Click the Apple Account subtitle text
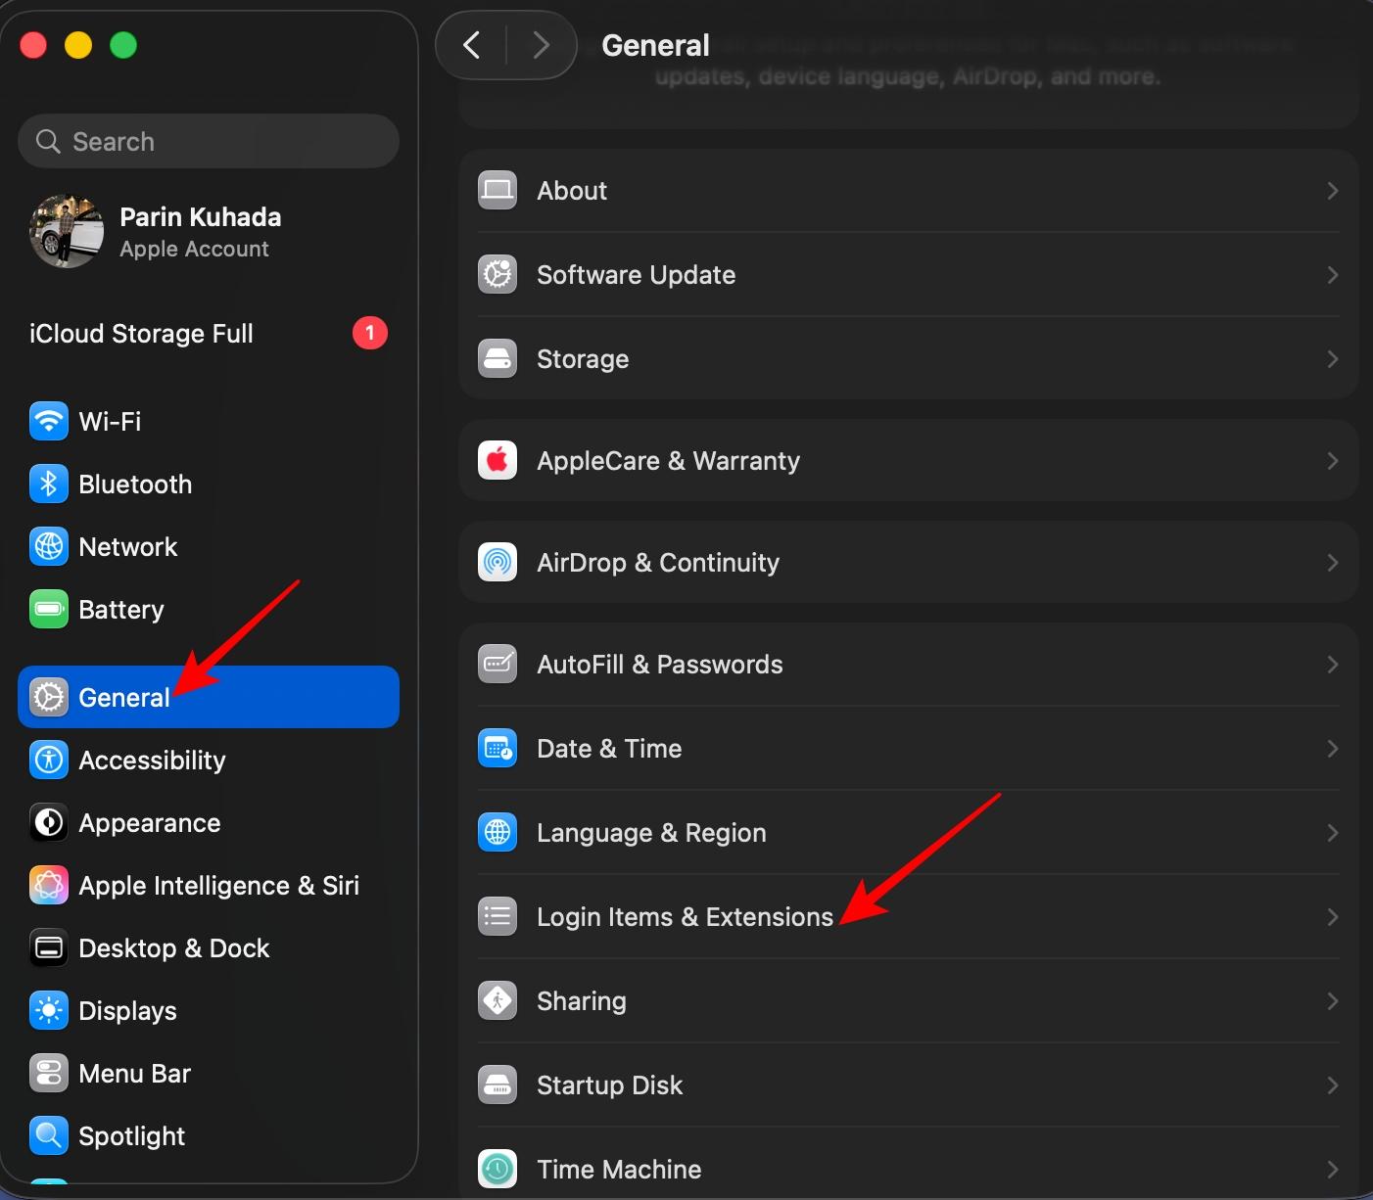 click(194, 250)
